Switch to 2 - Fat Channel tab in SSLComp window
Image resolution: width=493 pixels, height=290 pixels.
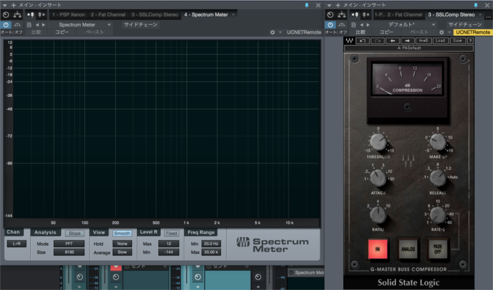coord(405,14)
